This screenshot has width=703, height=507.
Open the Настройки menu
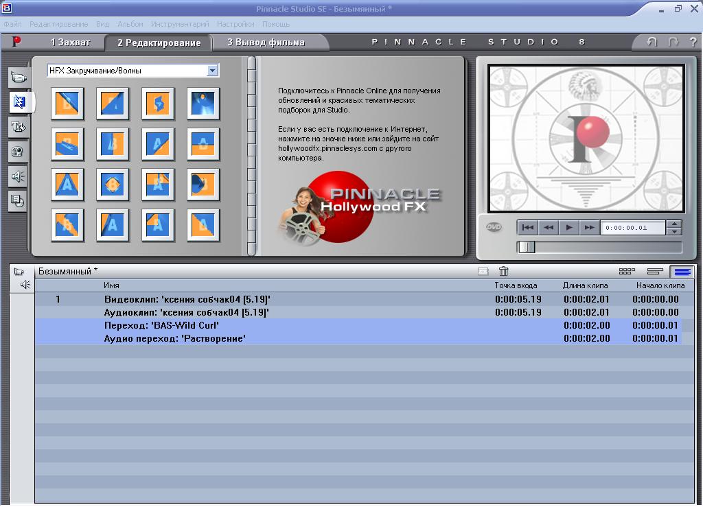point(235,24)
